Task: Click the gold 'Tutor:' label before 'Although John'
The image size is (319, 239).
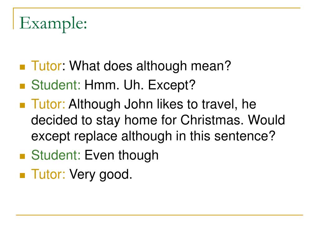Action: click(48, 104)
